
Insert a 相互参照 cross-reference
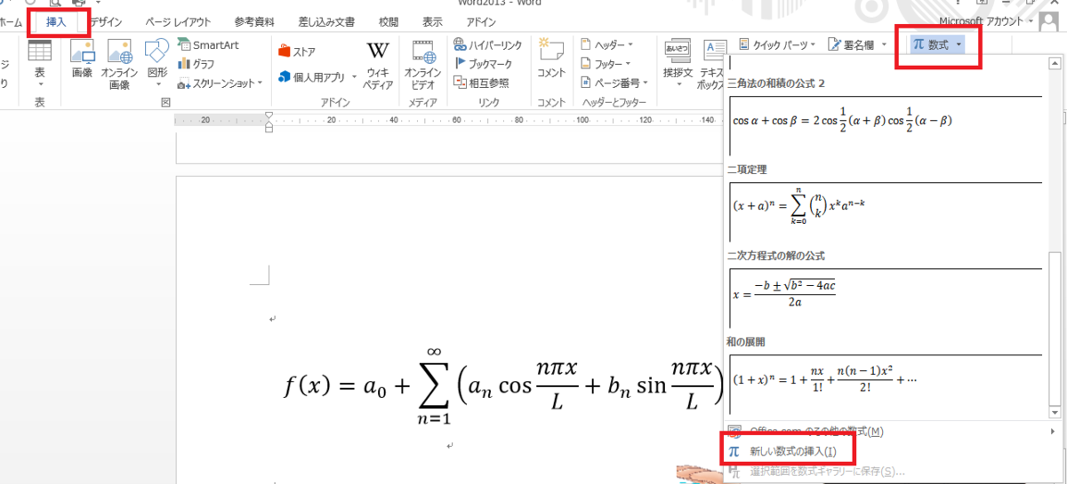(x=481, y=82)
